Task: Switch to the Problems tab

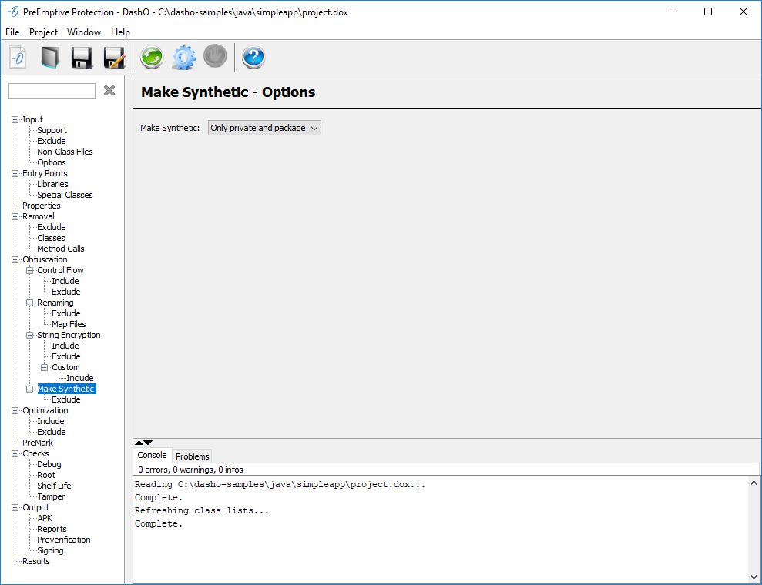Action: click(192, 456)
